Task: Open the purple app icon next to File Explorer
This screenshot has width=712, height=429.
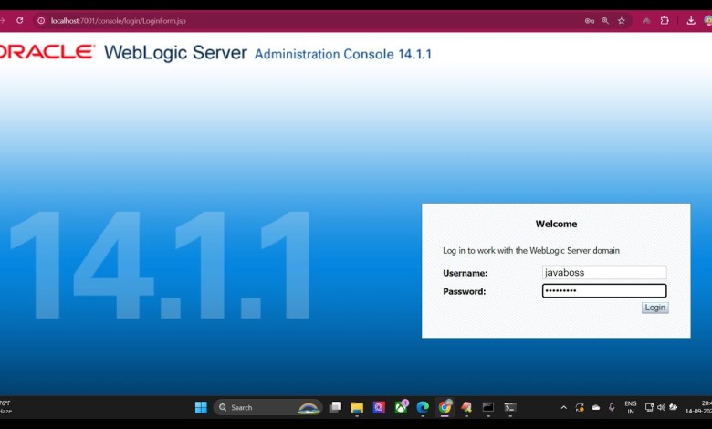Action: (x=379, y=407)
